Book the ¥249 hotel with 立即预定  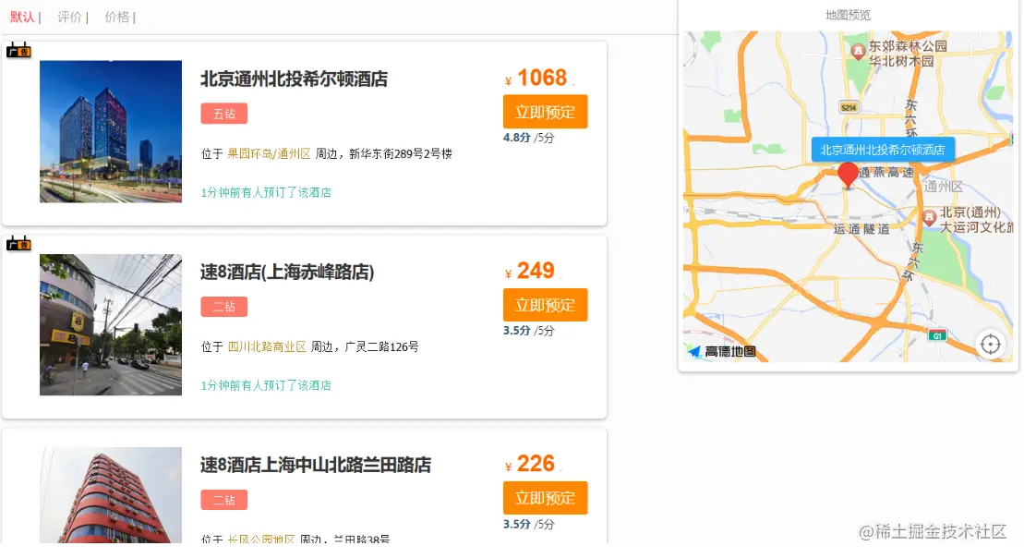[x=546, y=305]
